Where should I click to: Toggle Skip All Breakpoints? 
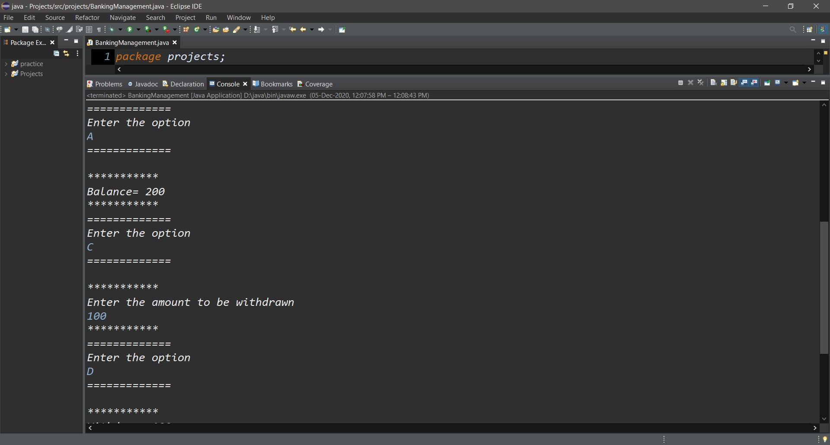(x=47, y=29)
